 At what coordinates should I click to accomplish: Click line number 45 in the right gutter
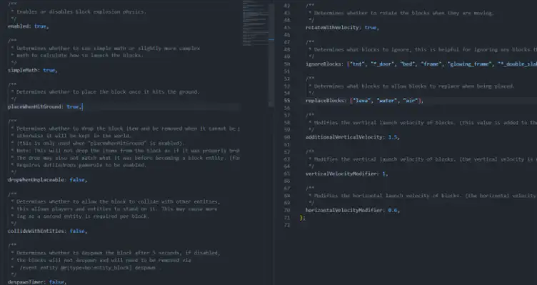(286, 27)
